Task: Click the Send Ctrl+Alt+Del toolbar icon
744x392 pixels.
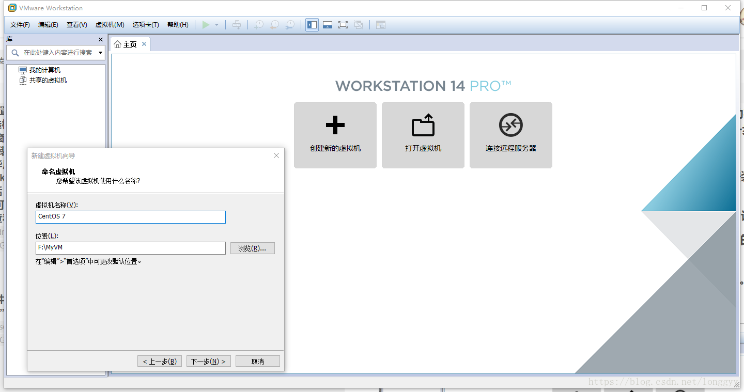Action: click(x=237, y=25)
